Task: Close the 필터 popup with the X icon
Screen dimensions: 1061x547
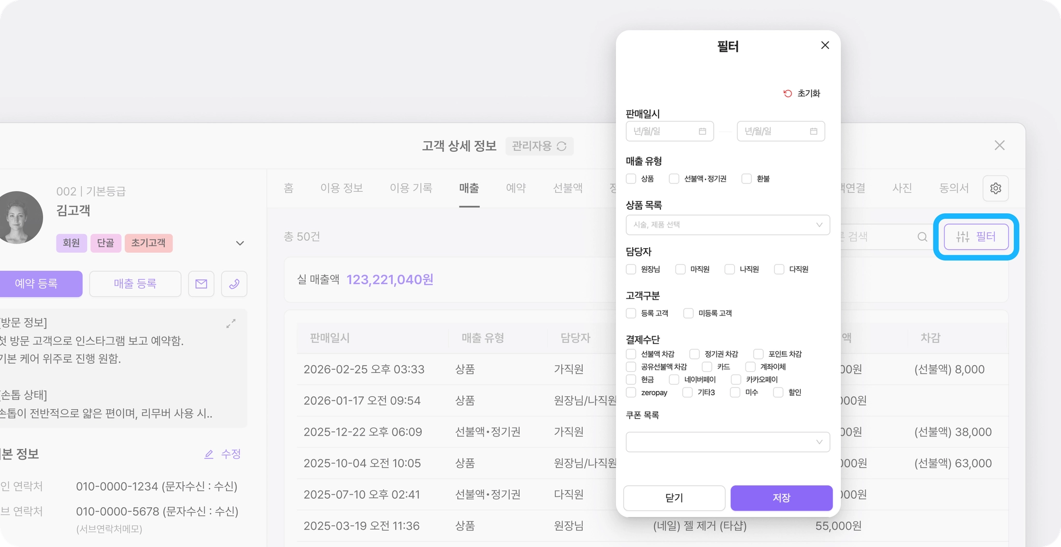Action: (825, 46)
